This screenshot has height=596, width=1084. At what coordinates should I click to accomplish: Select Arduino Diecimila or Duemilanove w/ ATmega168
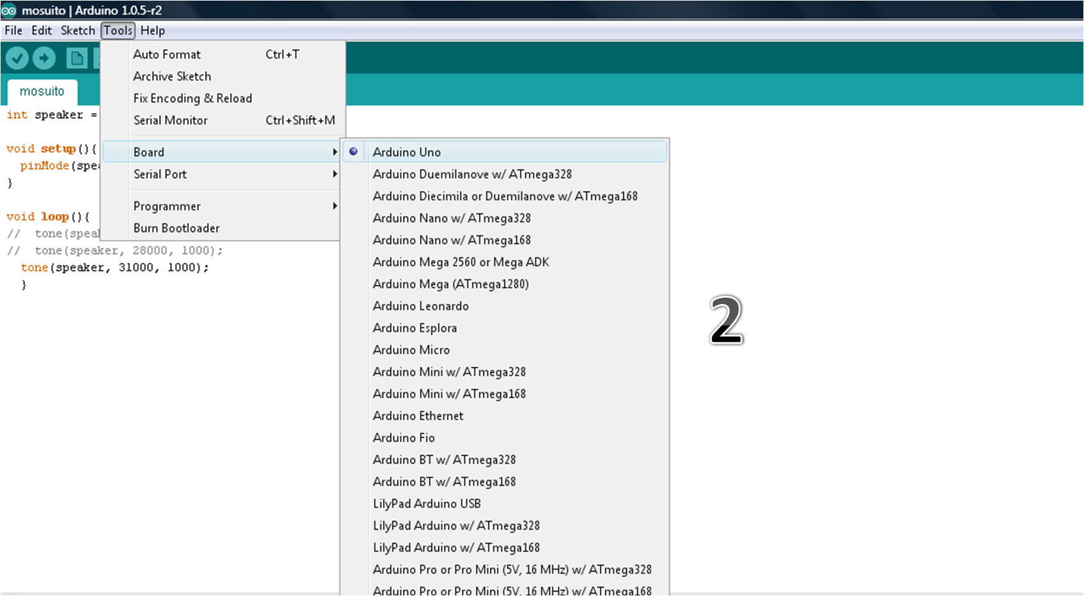[x=505, y=196]
